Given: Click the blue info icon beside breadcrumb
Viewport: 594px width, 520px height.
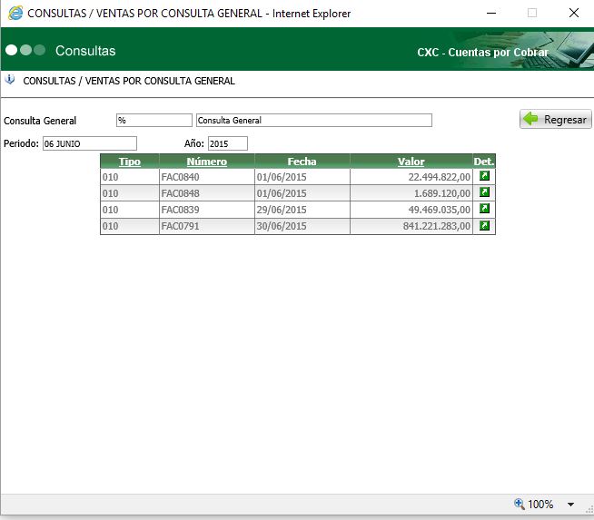Looking at the screenshot, I should coord(10,80).
